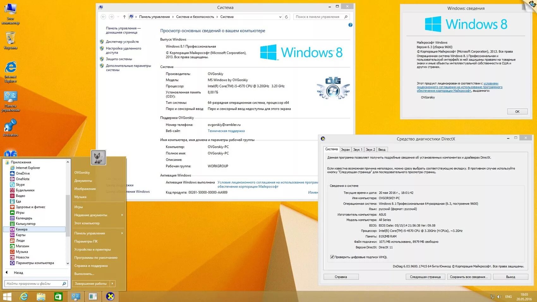
Task: Open Выполнить from the Start menu
Action: click(x=84, y=274)
